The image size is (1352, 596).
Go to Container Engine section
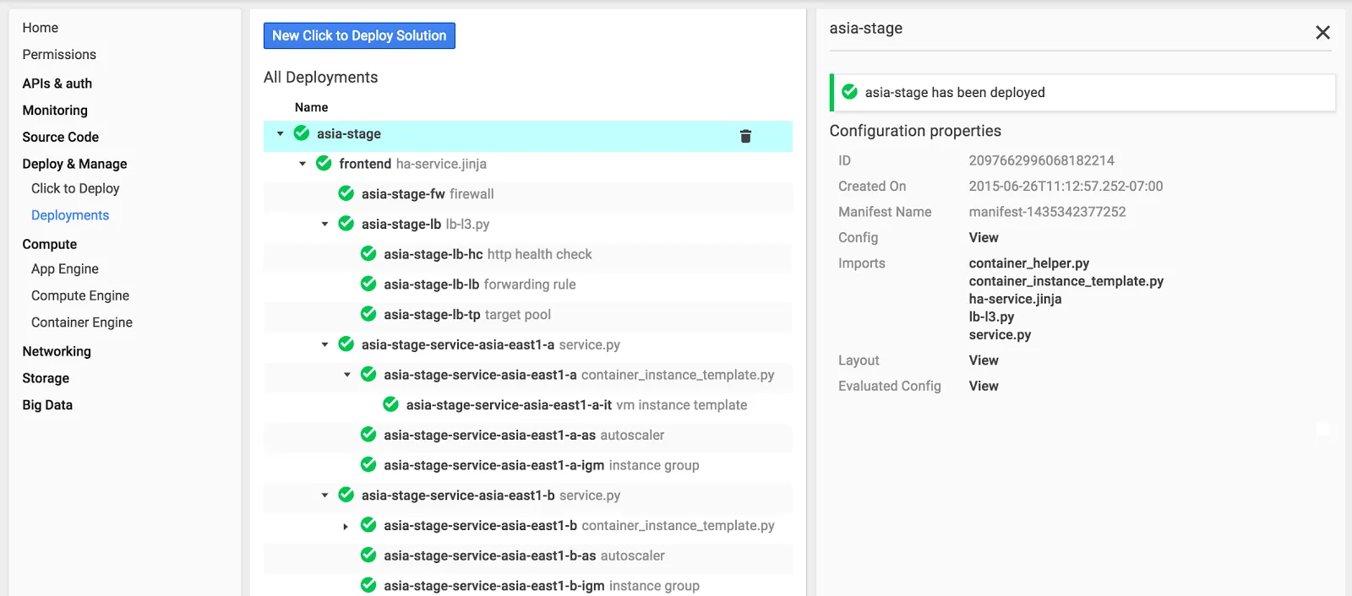pyautogui.click(x=82, y=322)
